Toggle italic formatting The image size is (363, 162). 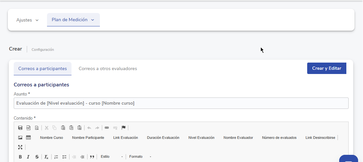click(x=28, y=157)
